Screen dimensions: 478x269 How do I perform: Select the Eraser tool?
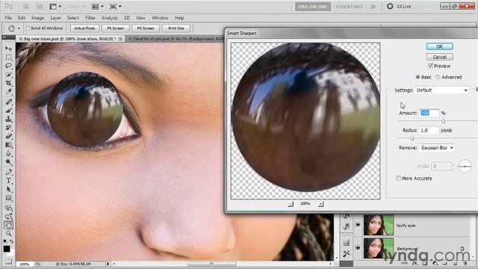(8, 136)
